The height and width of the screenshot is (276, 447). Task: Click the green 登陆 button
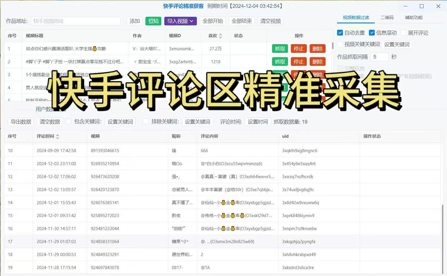[153, 21]
